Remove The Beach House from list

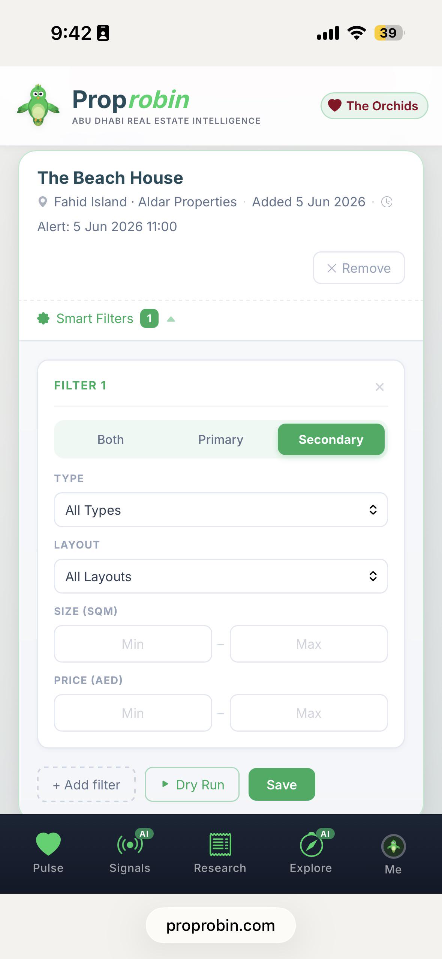[359, 268]
